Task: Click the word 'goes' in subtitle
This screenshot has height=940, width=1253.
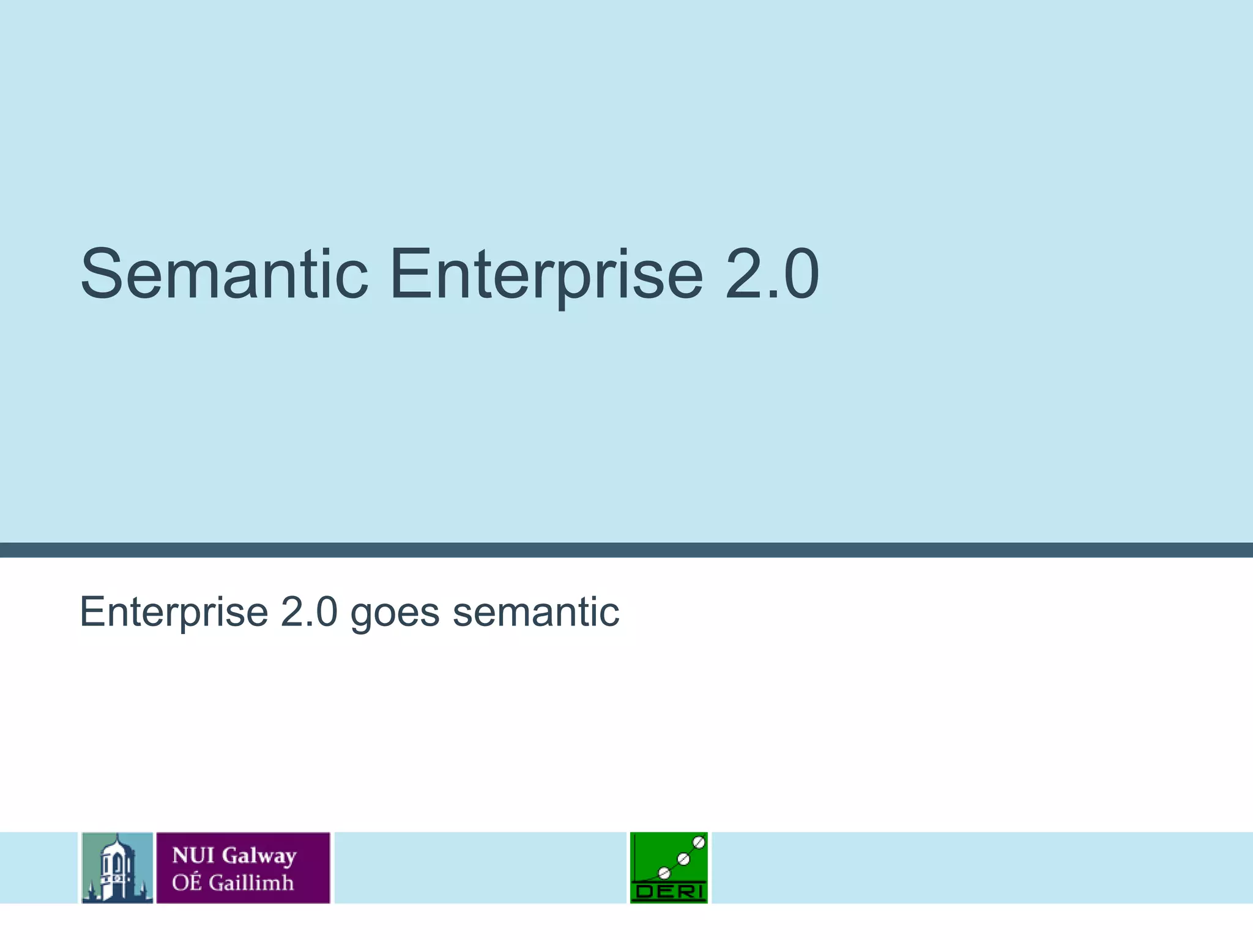Action: (x=395, y=611)
